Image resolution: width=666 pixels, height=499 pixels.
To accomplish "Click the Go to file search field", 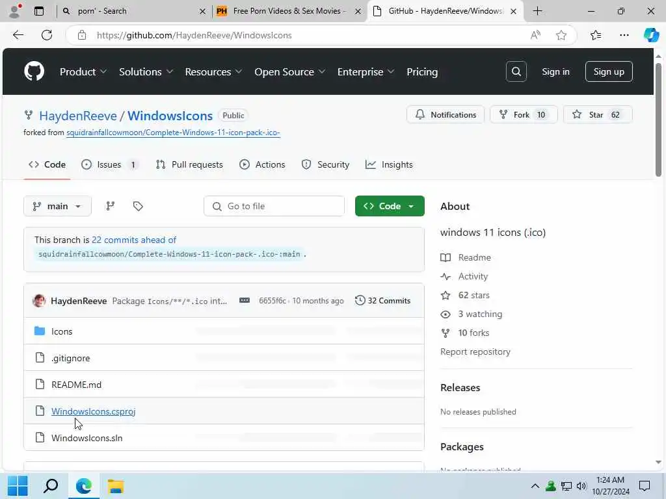I will [274, 206].
